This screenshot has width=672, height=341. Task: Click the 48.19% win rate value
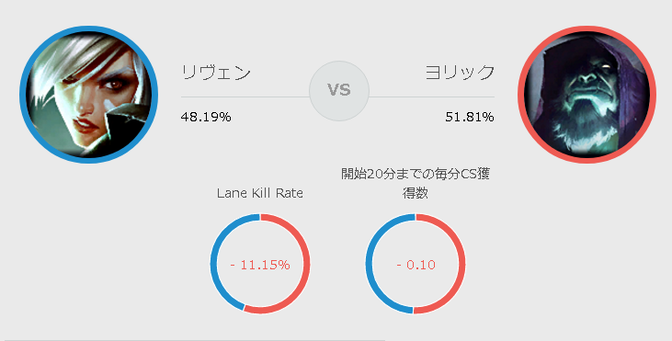coord(206,117)
